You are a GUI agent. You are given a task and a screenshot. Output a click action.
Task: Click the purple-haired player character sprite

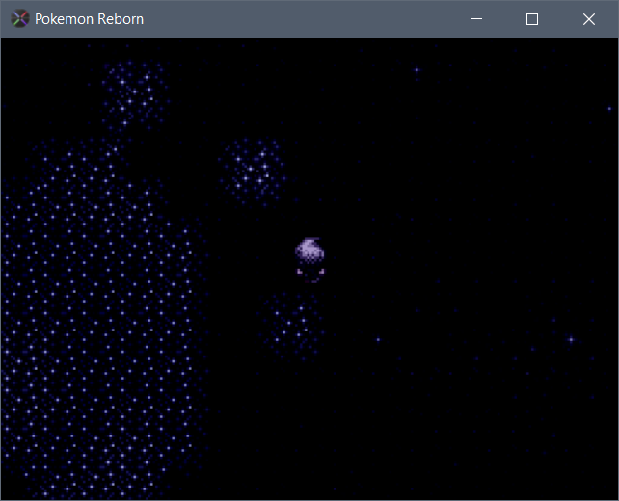(310, 260)
